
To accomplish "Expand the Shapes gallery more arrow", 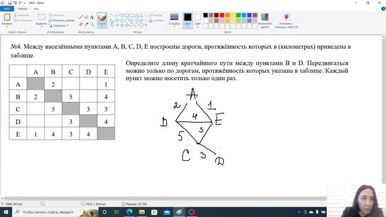I will click(x=146, y=25).
